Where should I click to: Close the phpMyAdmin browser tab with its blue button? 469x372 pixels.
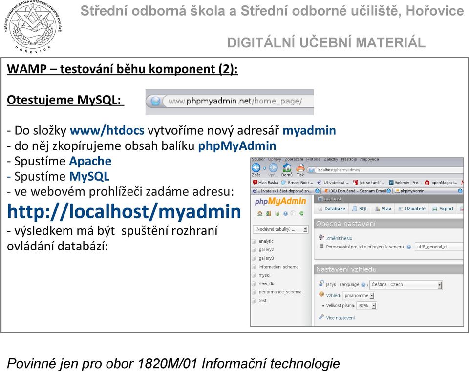pos(460,190)
